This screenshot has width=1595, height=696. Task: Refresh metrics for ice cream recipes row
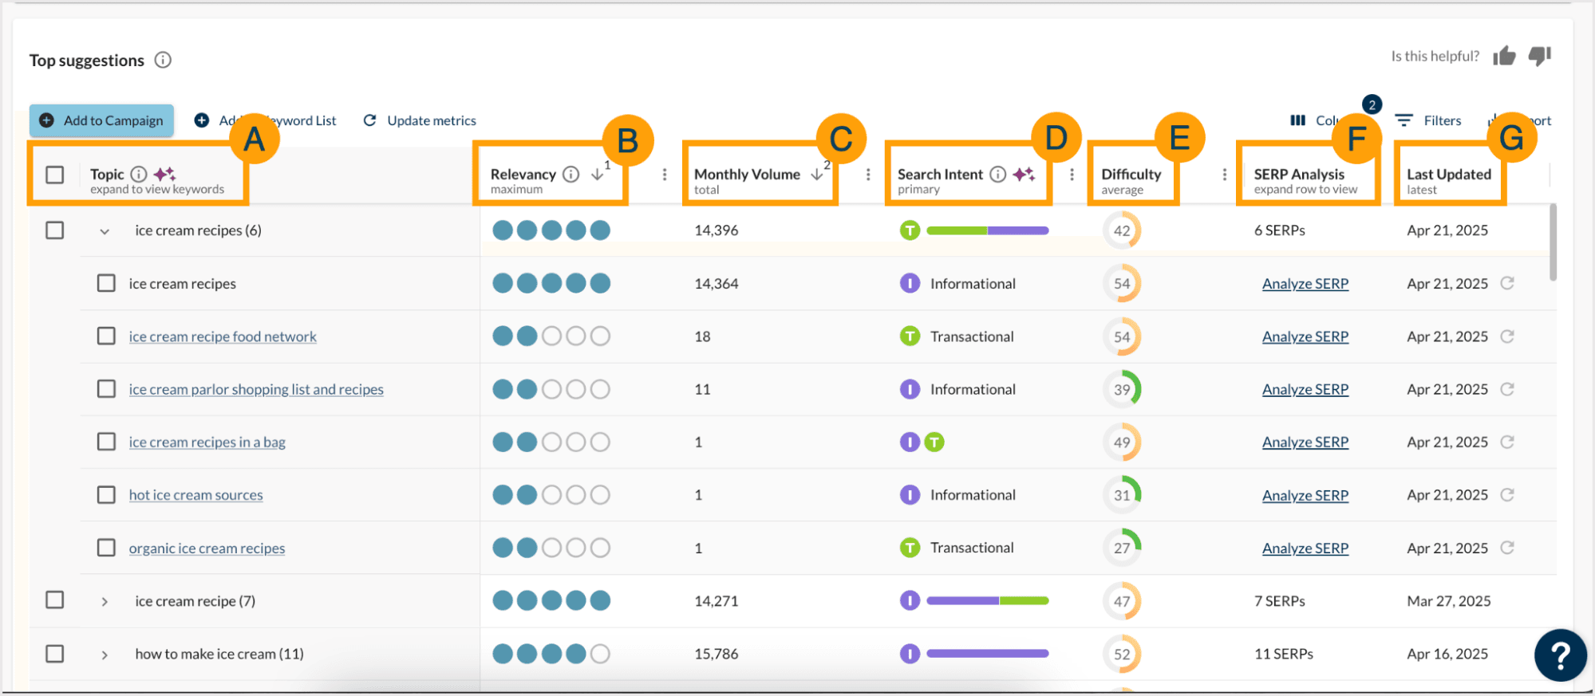(x=1507, y=284)
